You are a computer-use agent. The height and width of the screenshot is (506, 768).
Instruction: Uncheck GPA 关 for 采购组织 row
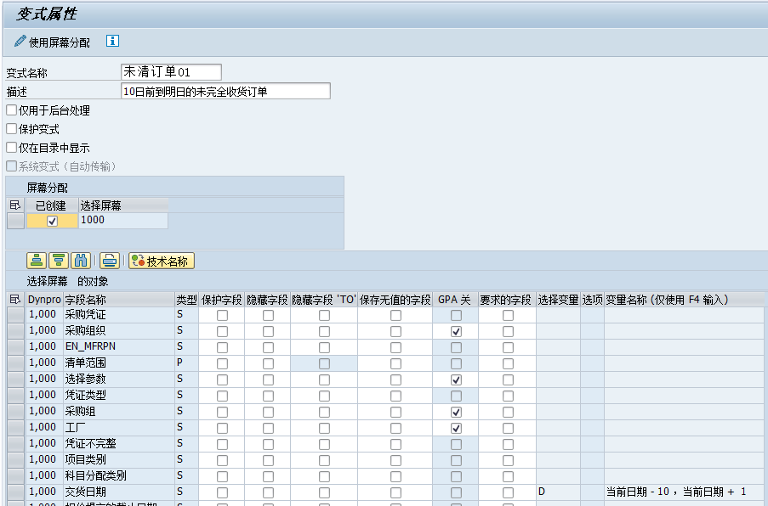456,331
